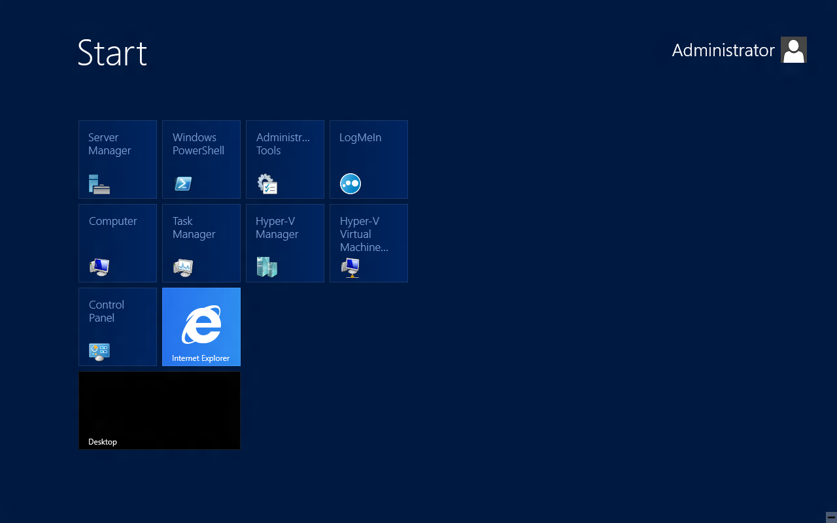Open the Server Manager tile
The image size is (837, 523).
[x=118, y=160]
